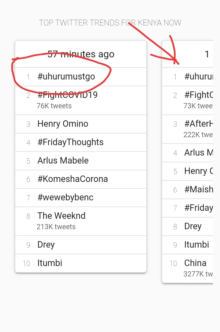The image size is (220, 332).
Task: Open the #wewebybenc hashtag trend
Action: pos(65,198)
